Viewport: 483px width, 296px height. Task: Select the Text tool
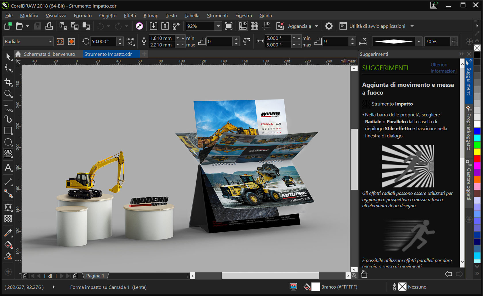coord(8,168)
